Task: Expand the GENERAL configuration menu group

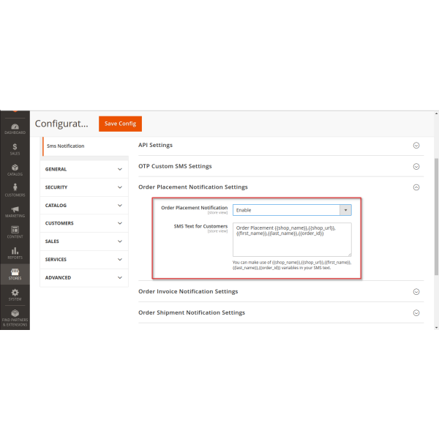Action: tap(83, 169)
